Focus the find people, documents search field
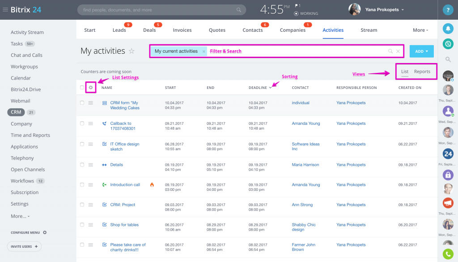The image size is (458, 262). click(161, 10)
